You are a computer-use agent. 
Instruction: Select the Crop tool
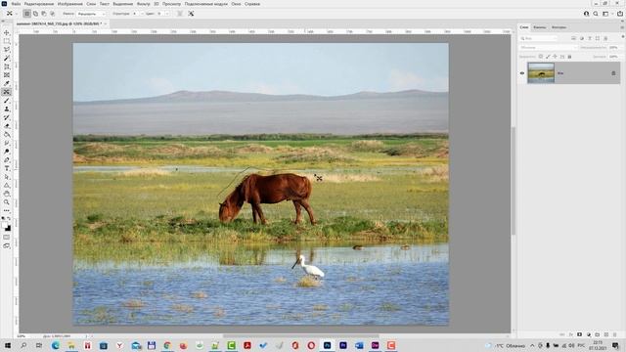click(x=7, y=66)
